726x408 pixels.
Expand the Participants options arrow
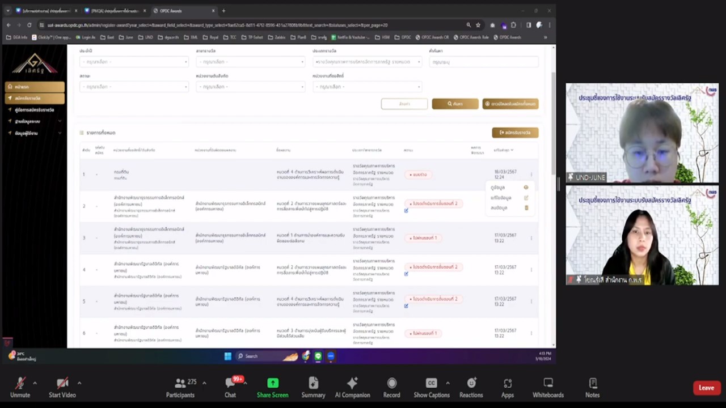tap(204, 383)
